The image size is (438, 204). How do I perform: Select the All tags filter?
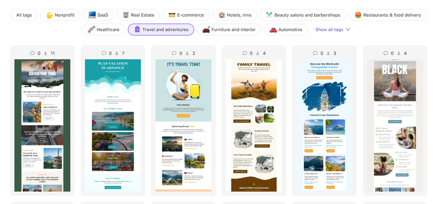[24, 15]
